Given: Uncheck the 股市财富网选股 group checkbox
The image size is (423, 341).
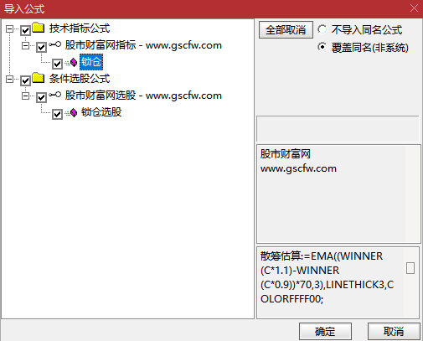Looking at the screenshot, I should [x=41, y=97].
